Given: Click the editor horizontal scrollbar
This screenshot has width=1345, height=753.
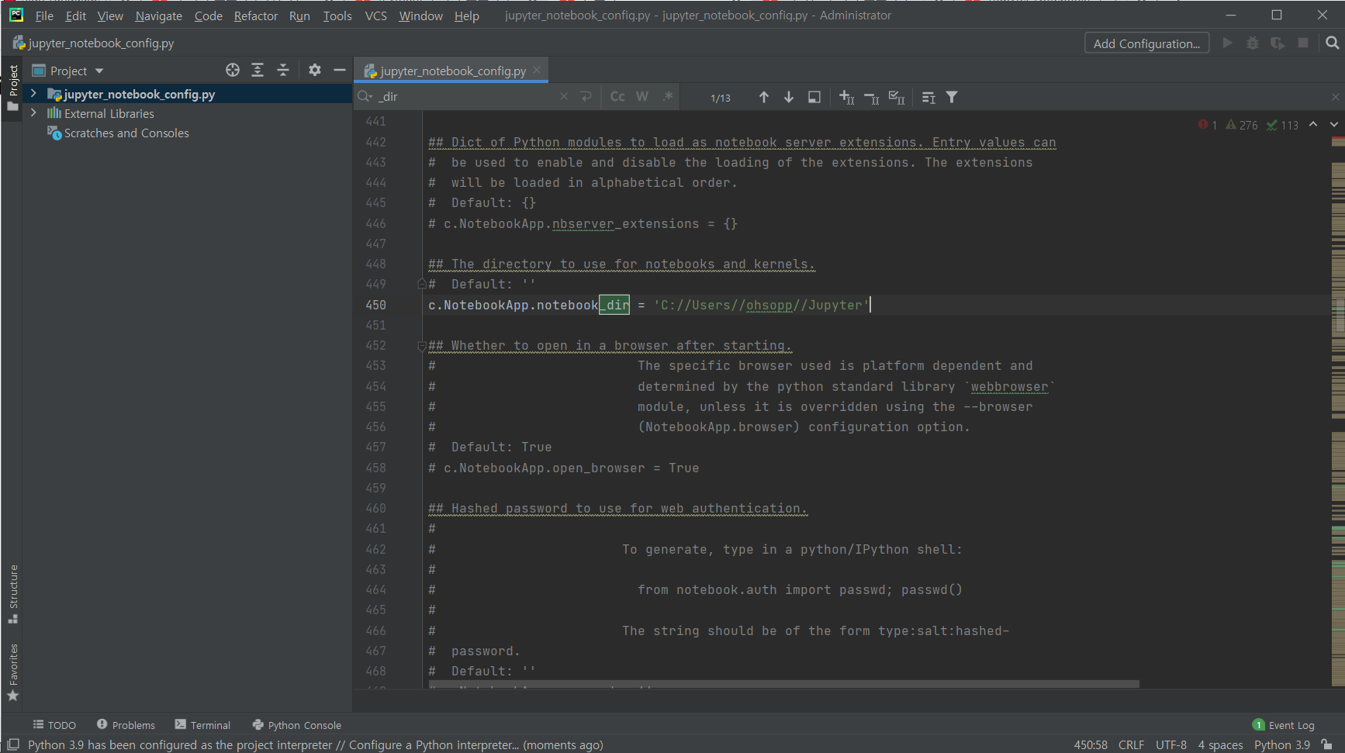Looking at the screenshot, I should (x=783, y=684).
